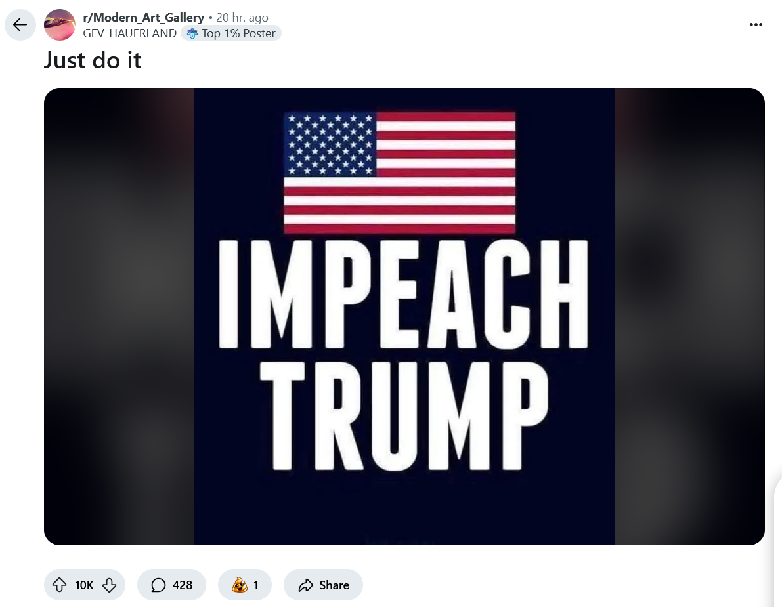The height and width of the screenshot is (607, 782).
Task: Open GFV_HAUERLAND's user profile
Action: pyautogui.click(x=129, y=33)
